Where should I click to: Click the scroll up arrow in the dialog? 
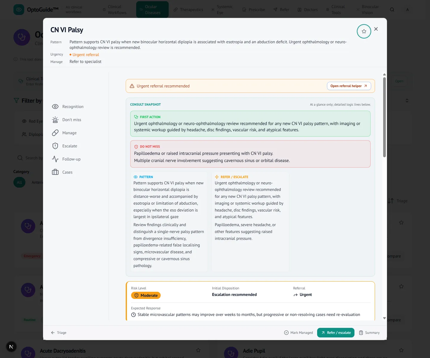(384, 75)
